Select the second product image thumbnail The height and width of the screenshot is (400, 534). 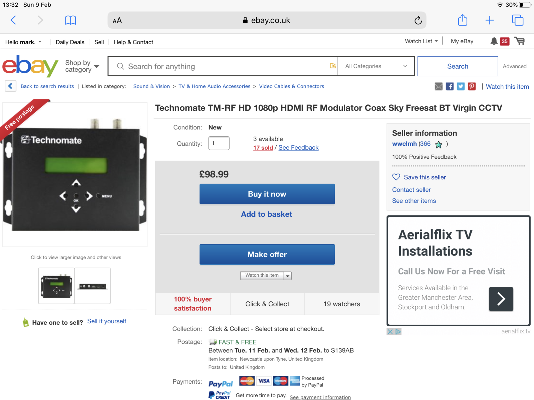[x=92, y=286]
